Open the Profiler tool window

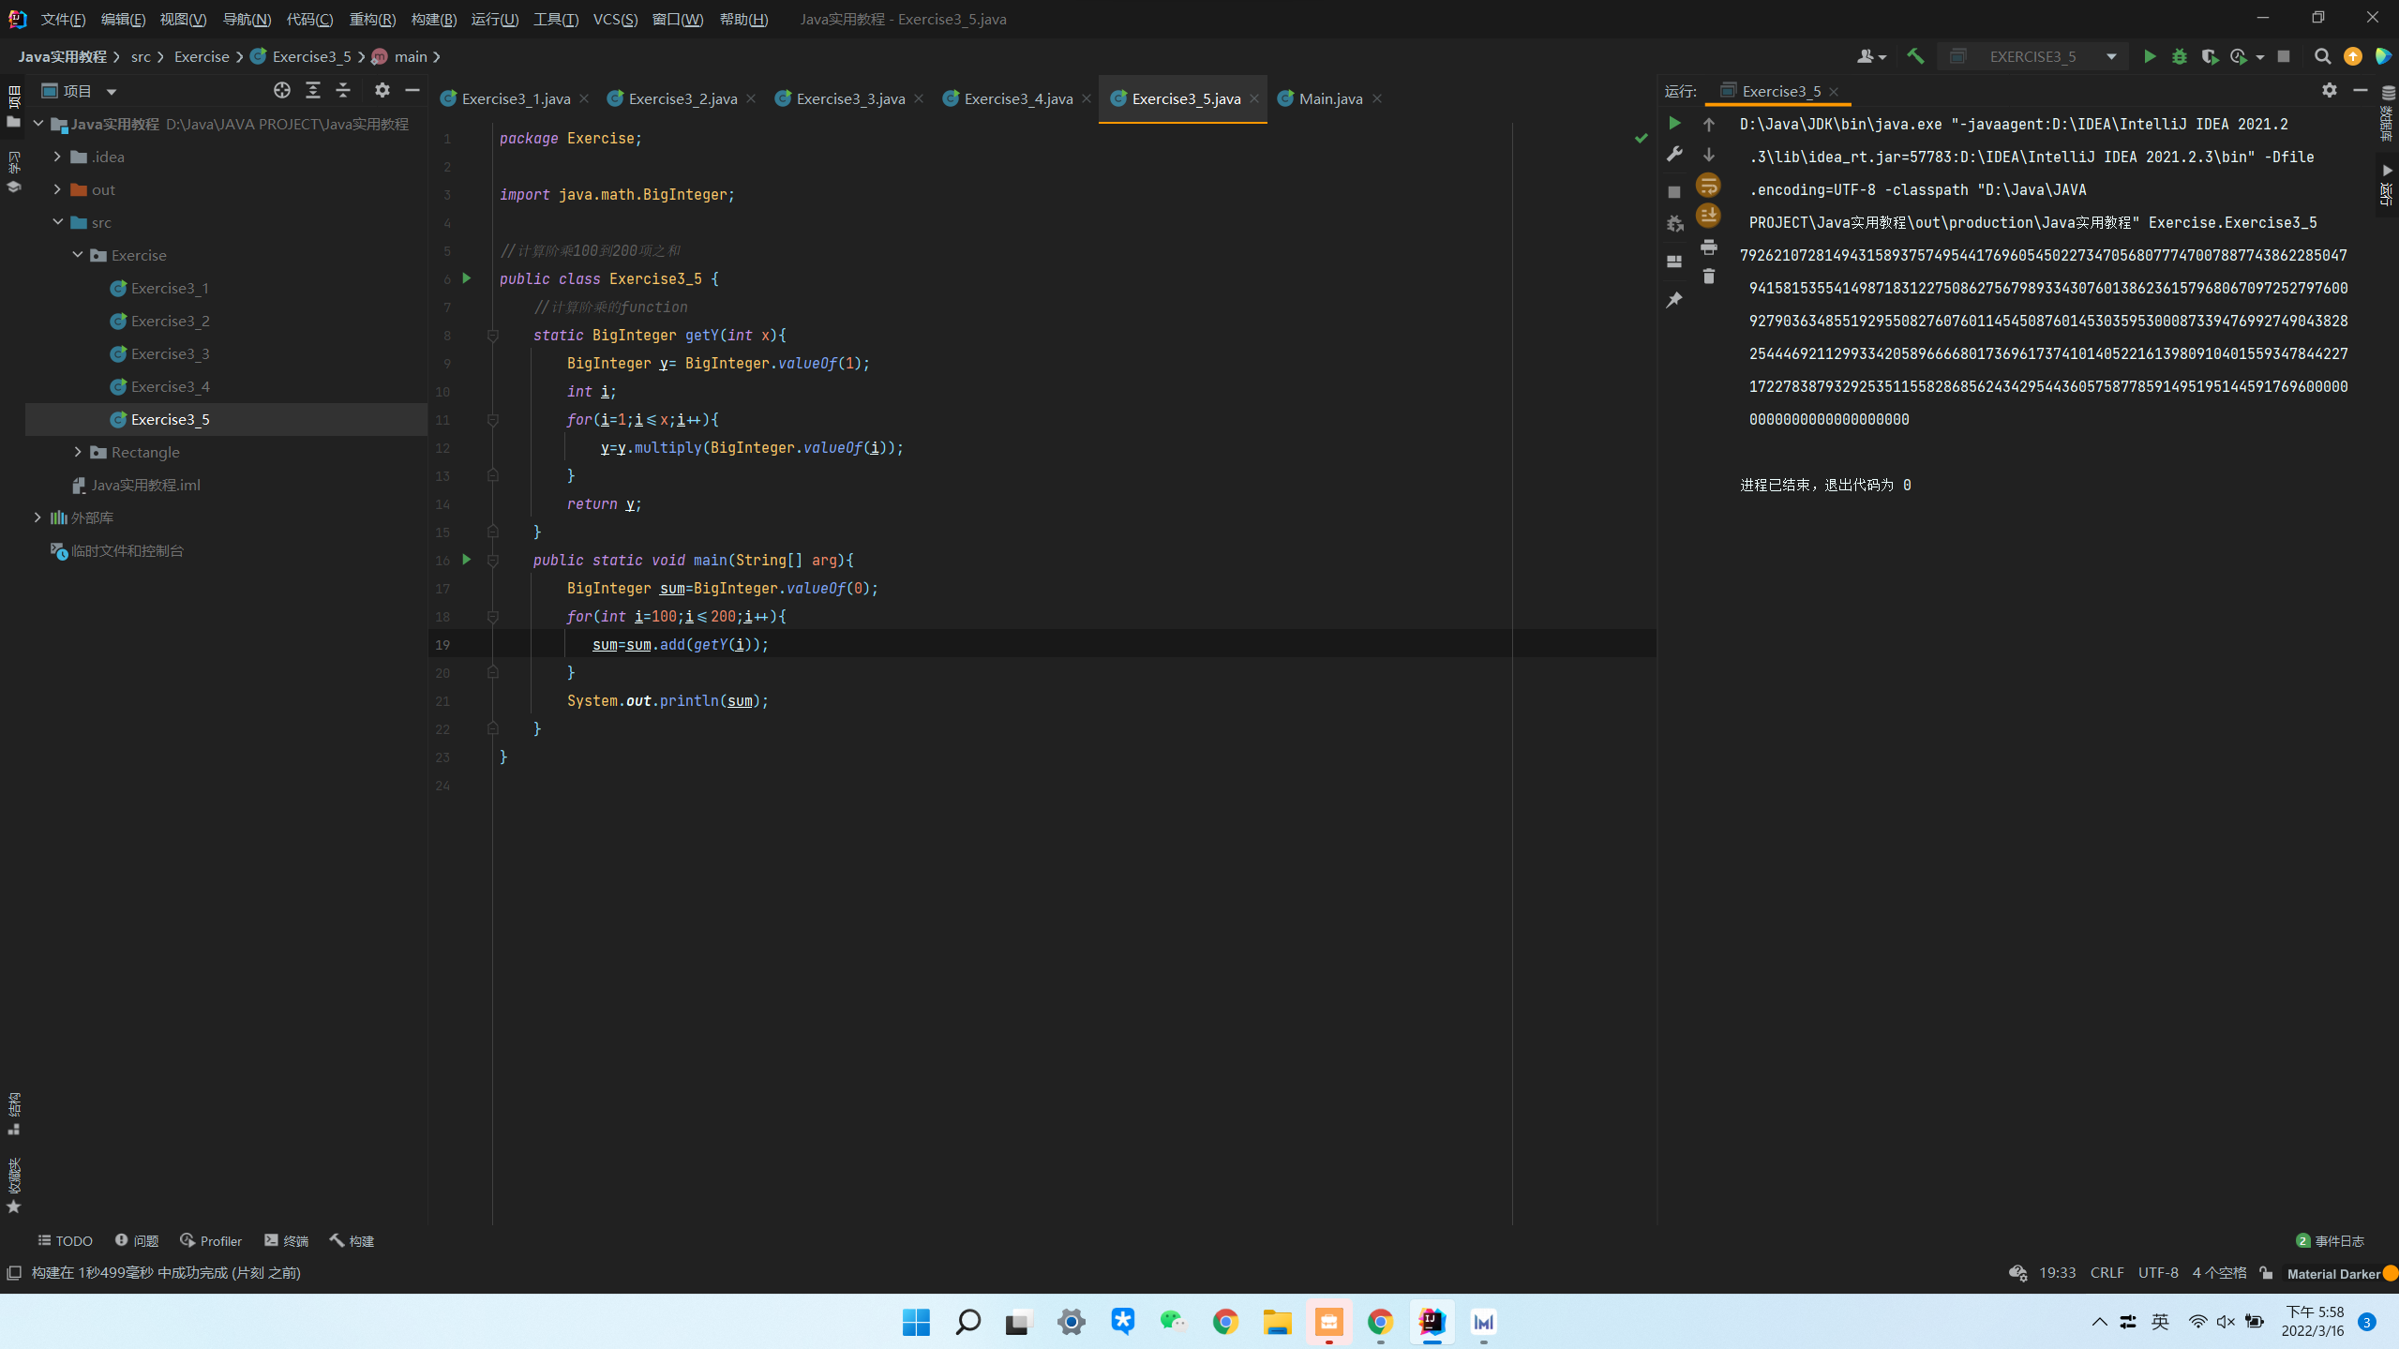(x=211, y=1240)
